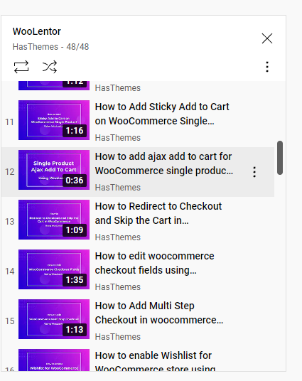Click the playlist vertical scrollbar thumb

(280, 158)
